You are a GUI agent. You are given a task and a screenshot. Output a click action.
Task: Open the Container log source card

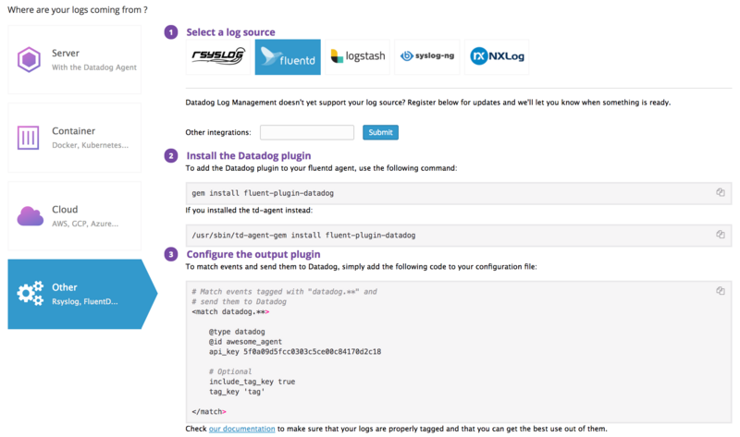point(75,138)
